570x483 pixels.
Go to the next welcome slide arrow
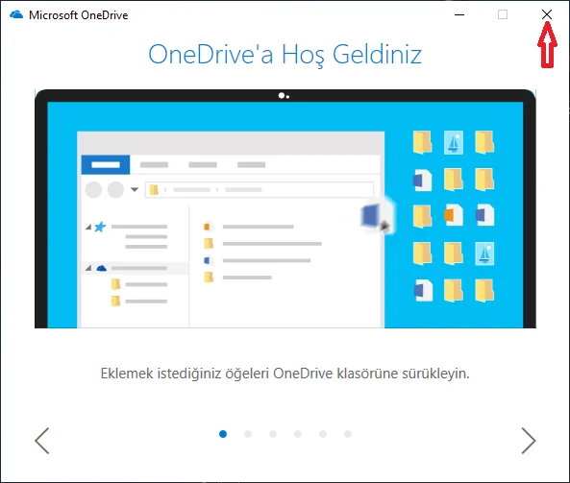529,441
